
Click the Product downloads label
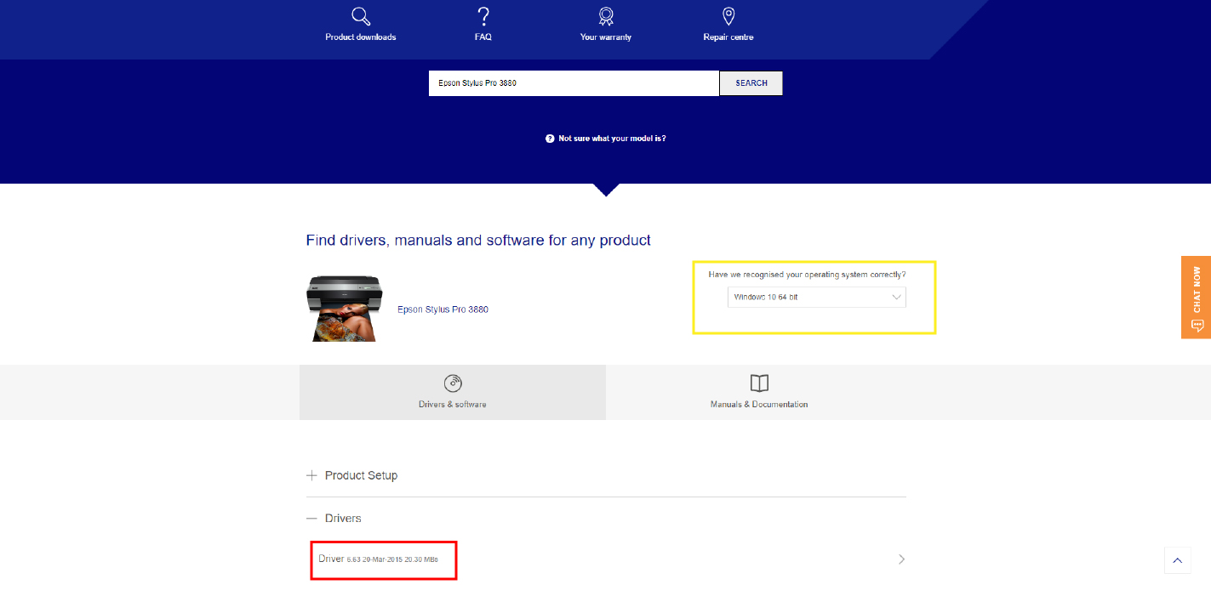[x=361, y=37]
